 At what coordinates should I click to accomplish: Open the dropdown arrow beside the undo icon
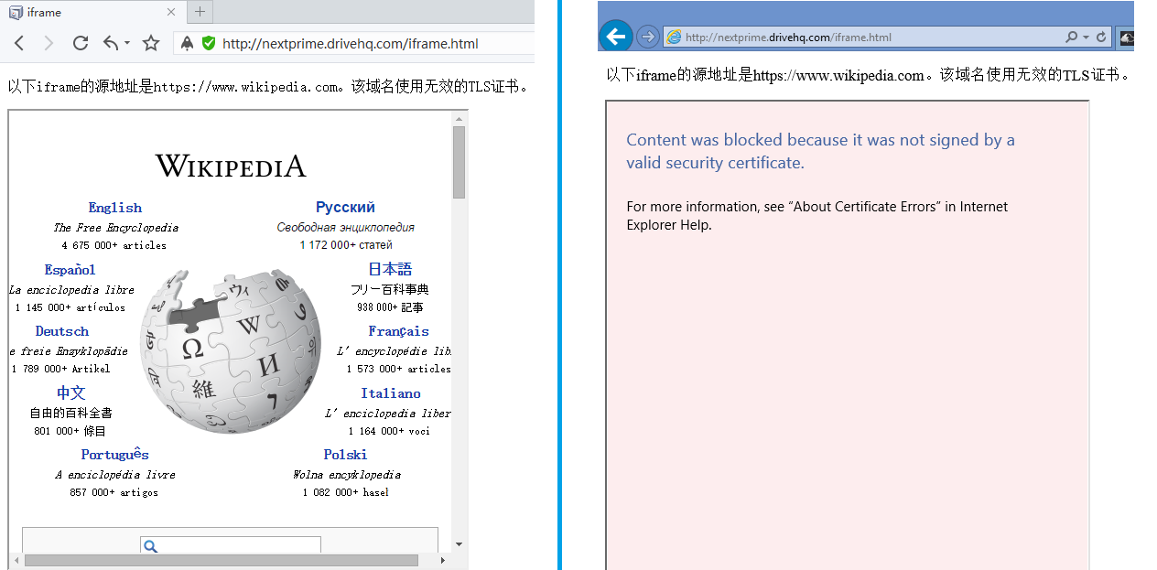[127, 43]
